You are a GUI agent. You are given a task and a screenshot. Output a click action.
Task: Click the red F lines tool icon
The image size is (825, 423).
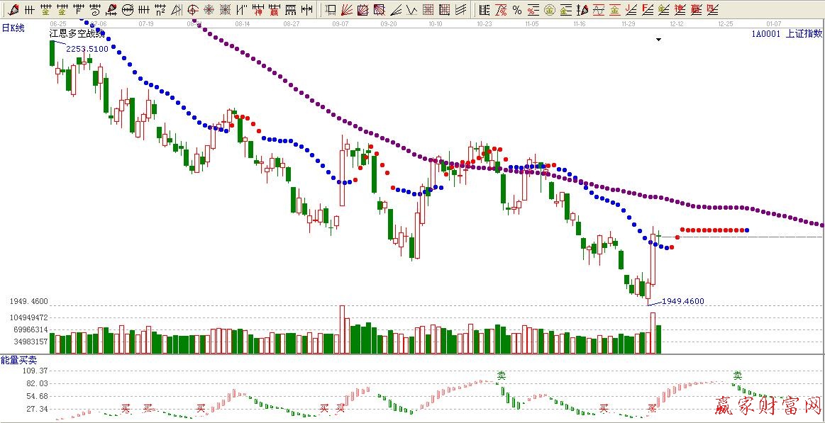647,10
